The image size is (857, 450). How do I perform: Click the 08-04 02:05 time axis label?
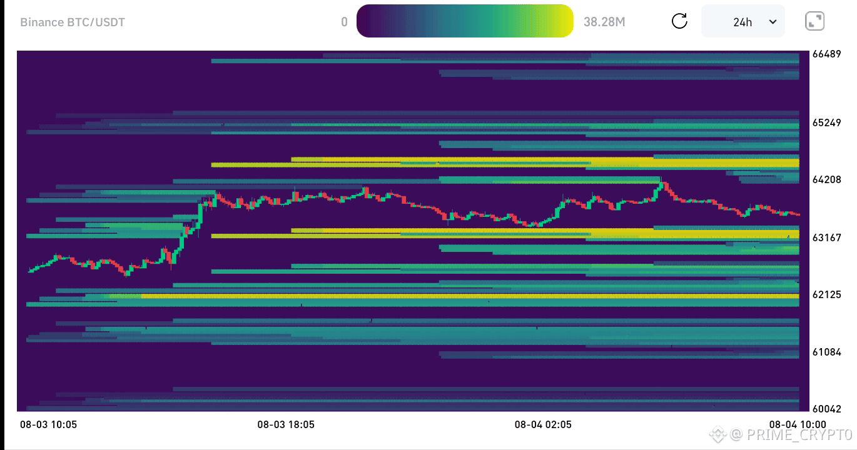pos(543,424)
